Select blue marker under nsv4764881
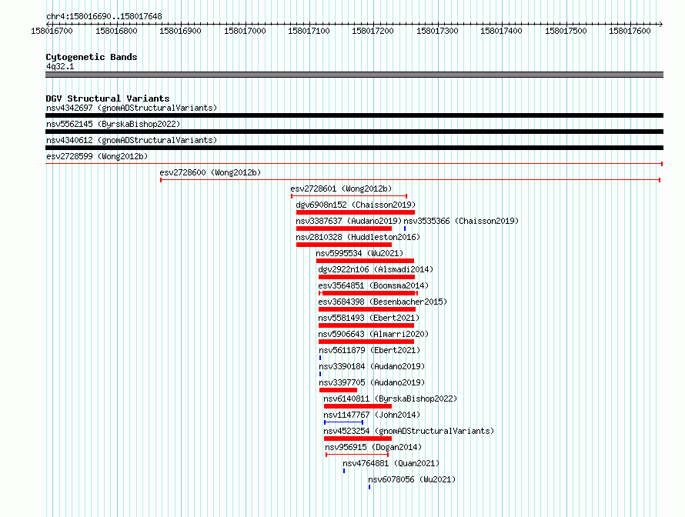The height and width of the screenshot is (517, 685). coord(344,471)
